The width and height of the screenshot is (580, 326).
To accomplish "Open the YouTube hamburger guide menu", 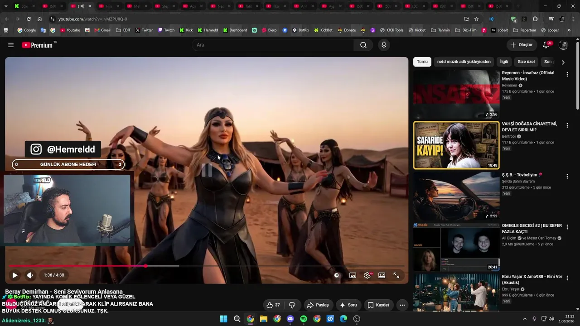I will (11, 45).
